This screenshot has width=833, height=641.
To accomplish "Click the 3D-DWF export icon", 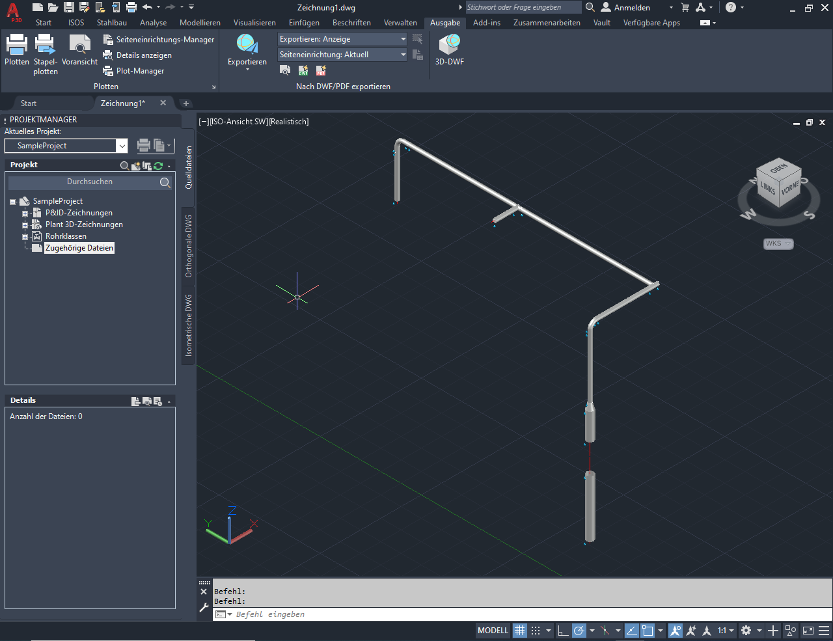I will point(449,44).
